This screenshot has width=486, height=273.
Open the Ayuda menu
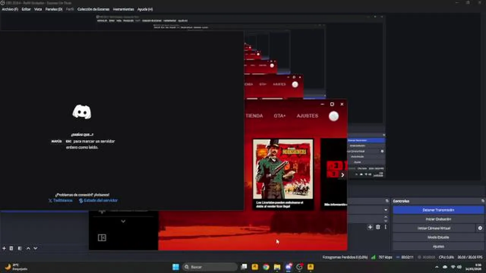(x=145, y=9)
